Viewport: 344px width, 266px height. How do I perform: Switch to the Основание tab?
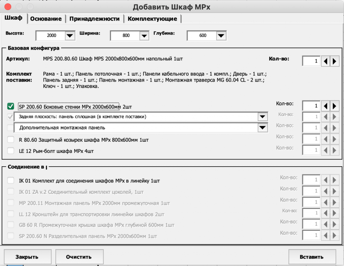click(46, 19)
